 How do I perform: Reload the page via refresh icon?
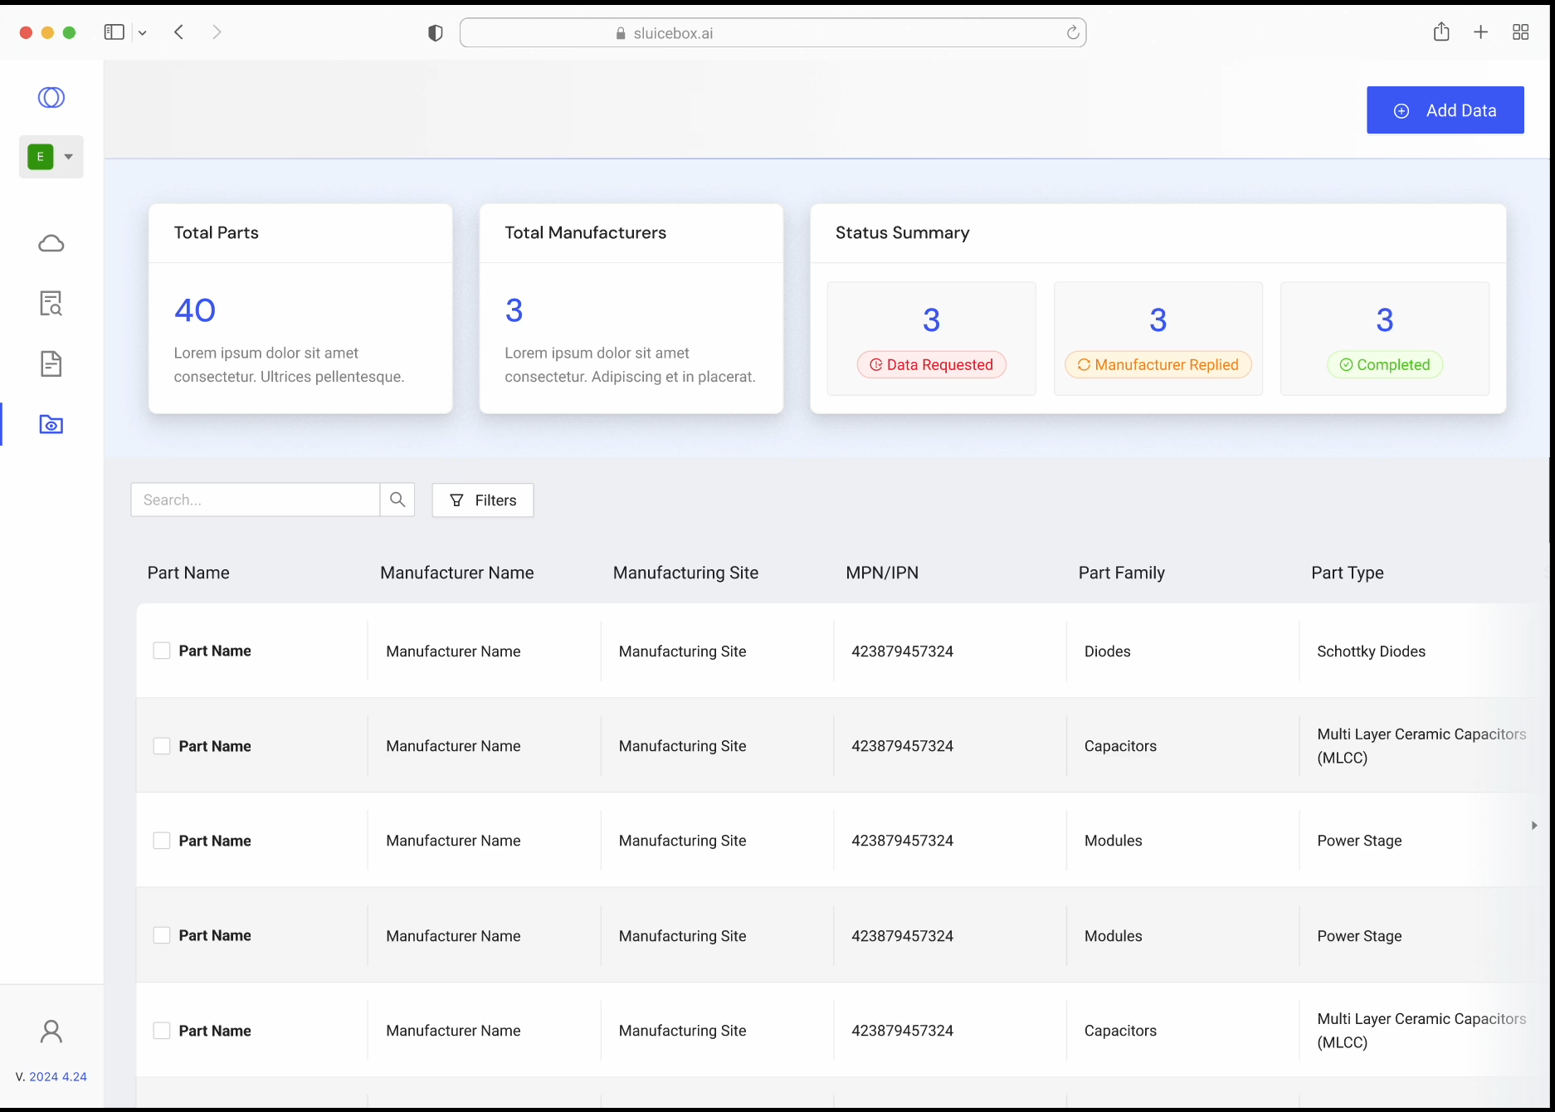coord(1072,33)
